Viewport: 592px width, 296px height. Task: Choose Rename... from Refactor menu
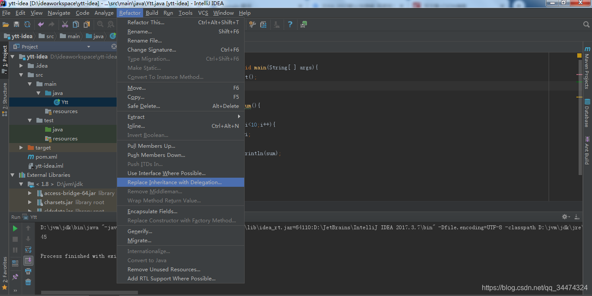click(180, 32)
